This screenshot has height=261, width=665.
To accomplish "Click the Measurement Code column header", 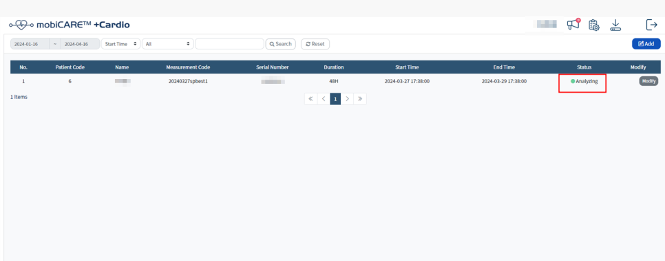I will point(188,67).
